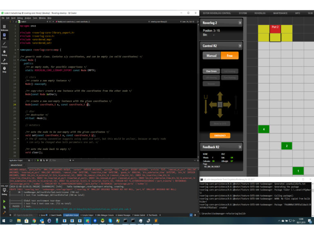Open Chrome from the Windows taskbar
The height and width of the screenshot is (235, 314).
pyautogui.click(x=34, y=221)
